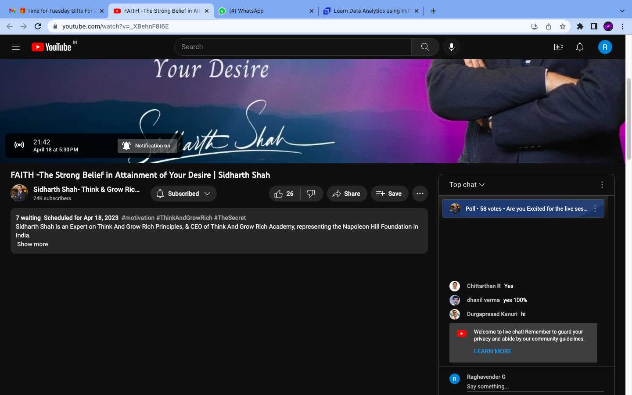Open more actions ellipsis under video
Image resolution: width=632 pixels, height=395 pixels.
point(420,194)
